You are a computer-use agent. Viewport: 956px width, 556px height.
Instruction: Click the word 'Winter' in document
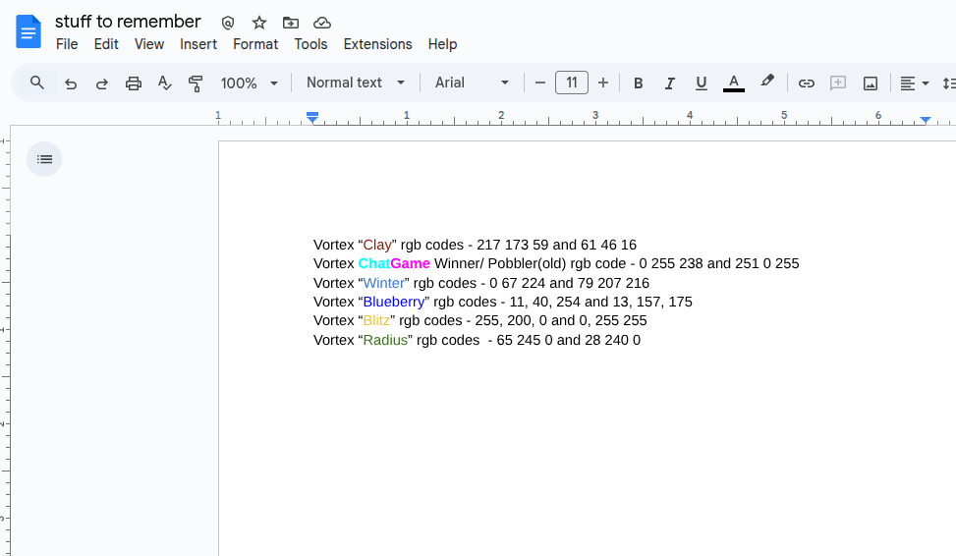383,283
